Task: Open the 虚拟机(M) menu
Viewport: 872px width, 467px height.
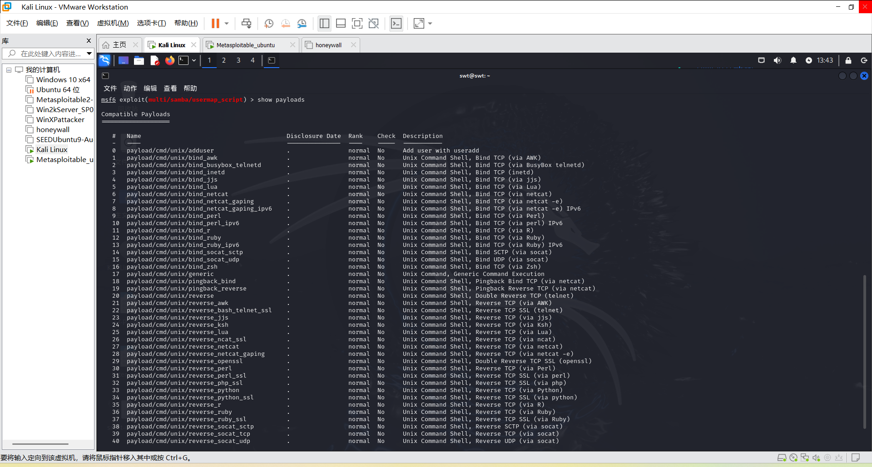Action: (x=113, y=23)
